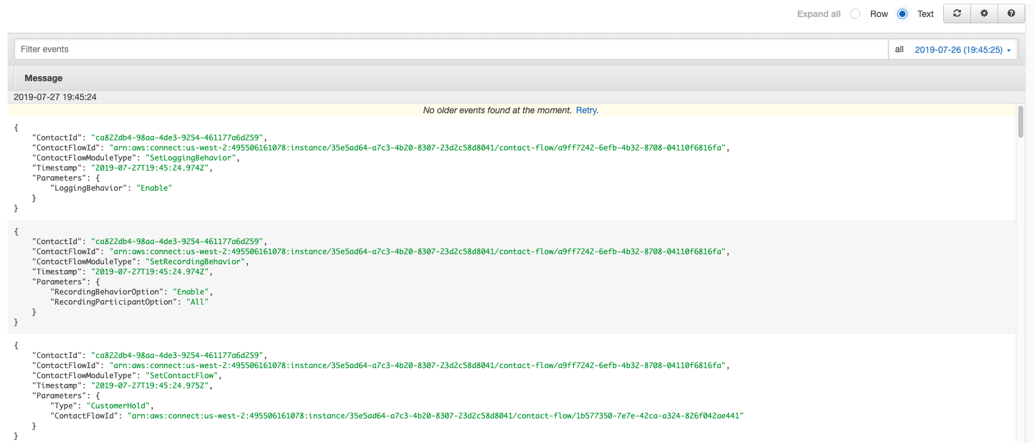Click the contact-flow ARN ending 826f042ae441
1034x443 pixels.
(x=435, y=416)
